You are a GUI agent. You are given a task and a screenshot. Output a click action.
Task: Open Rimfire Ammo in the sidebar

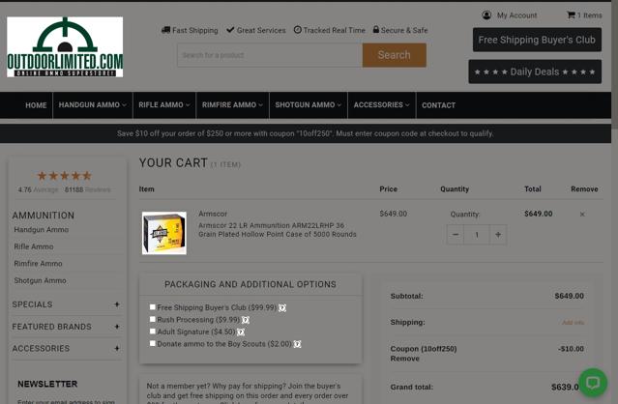click(x=38, y=264)
